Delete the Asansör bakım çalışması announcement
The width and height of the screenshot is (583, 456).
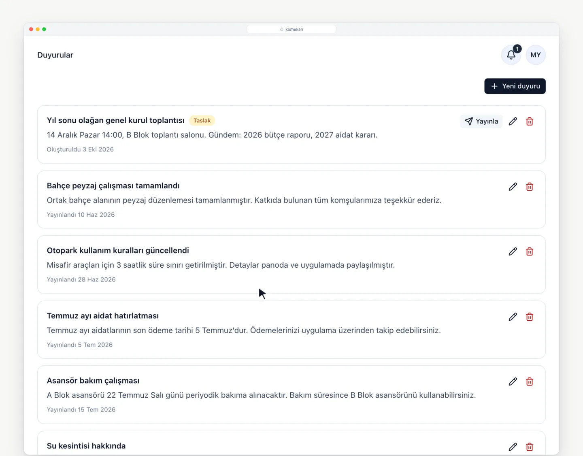coord(530,381)
